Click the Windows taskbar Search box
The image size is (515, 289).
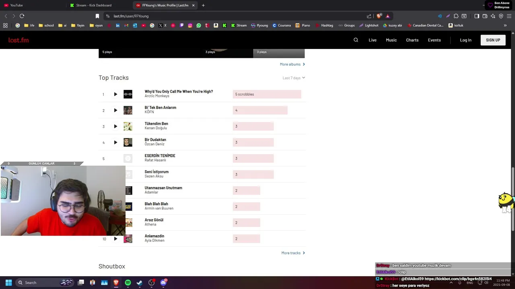point(45,283)
